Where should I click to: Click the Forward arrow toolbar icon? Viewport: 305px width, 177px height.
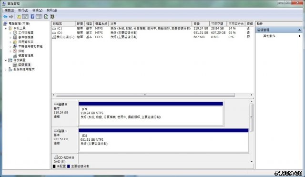(11, 17)
